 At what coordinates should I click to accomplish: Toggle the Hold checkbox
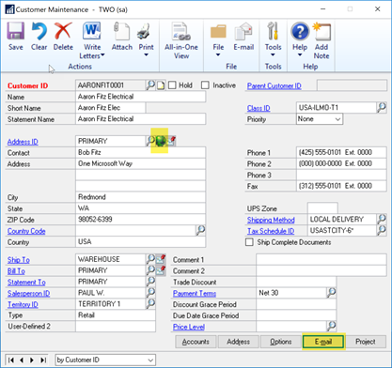click(172, 85)
